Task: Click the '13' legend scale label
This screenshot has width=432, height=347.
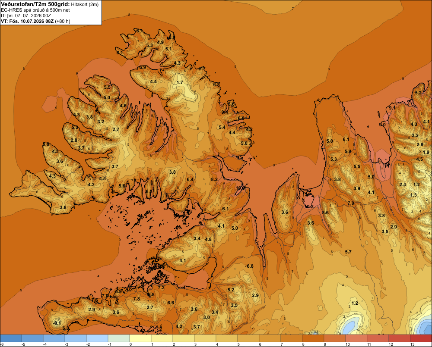Action: (412, 344)
